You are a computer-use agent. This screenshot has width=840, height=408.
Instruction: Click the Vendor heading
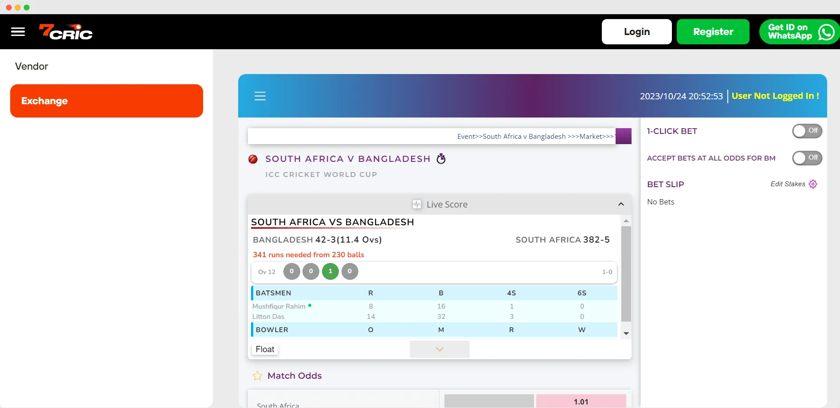pyautogui.click(x=31, y=66)
